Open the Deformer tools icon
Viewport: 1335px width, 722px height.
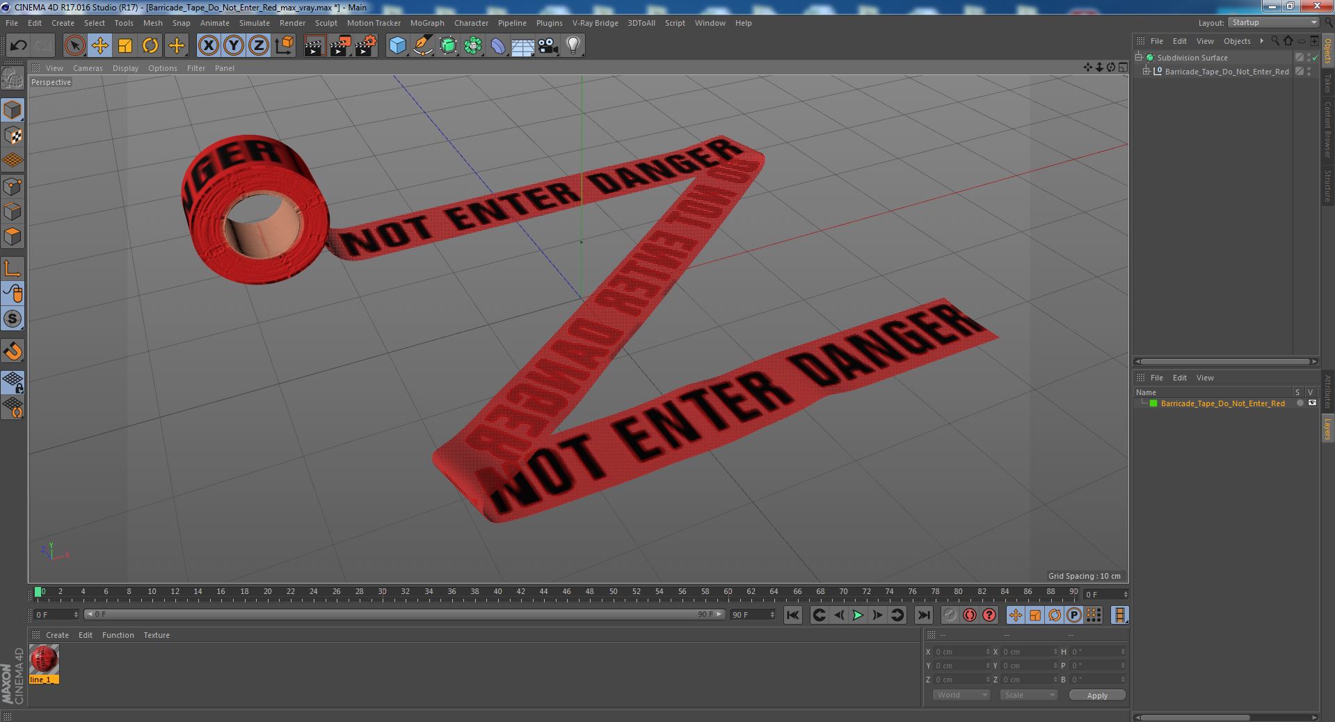(x=498, y=46)
